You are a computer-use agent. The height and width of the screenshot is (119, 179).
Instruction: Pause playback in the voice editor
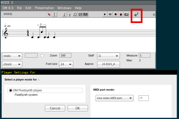click(x=110, y=15)
